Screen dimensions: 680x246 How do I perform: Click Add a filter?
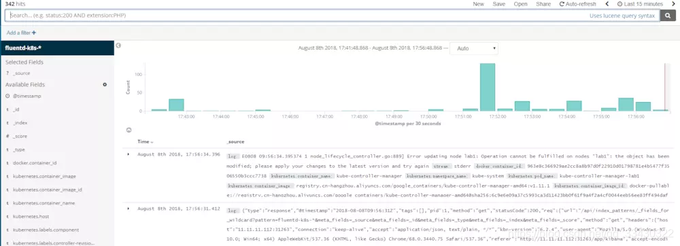21,33
